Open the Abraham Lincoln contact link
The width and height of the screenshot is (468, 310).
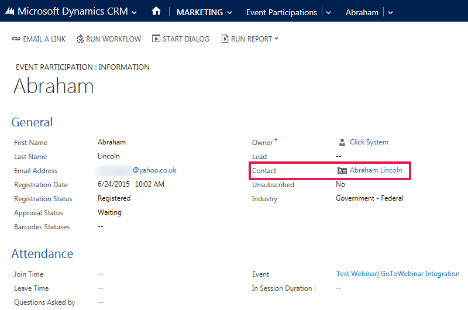[376, 171]
